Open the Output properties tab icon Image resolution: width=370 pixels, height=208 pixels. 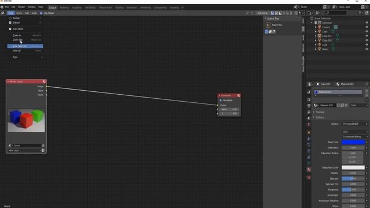pos(309,106)
